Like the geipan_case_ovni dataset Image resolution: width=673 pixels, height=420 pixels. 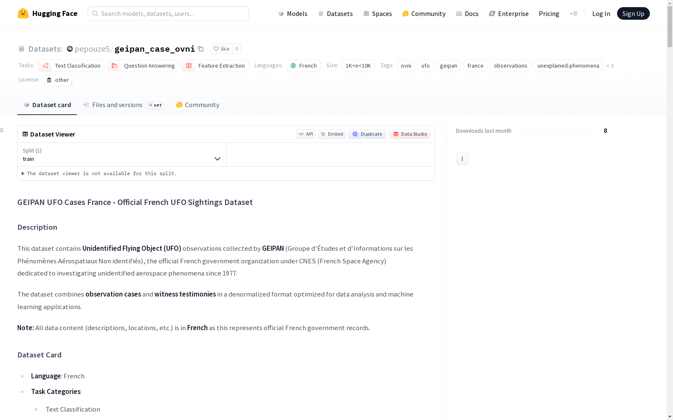tap(221, 49)
